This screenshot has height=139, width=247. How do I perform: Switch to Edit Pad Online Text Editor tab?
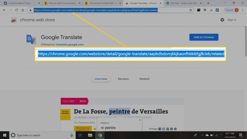[184, 3]
